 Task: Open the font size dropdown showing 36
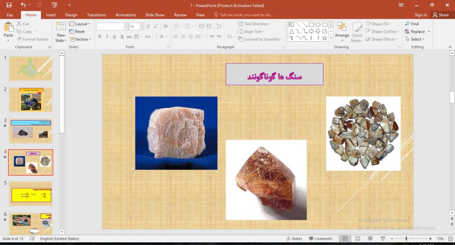tap(139, 27)
